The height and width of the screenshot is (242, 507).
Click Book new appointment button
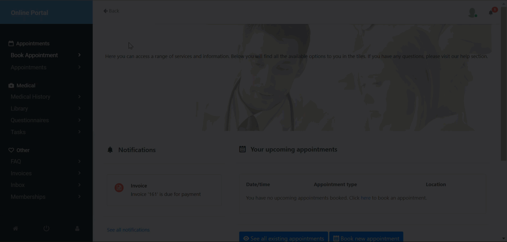click(x=366, y=238)
